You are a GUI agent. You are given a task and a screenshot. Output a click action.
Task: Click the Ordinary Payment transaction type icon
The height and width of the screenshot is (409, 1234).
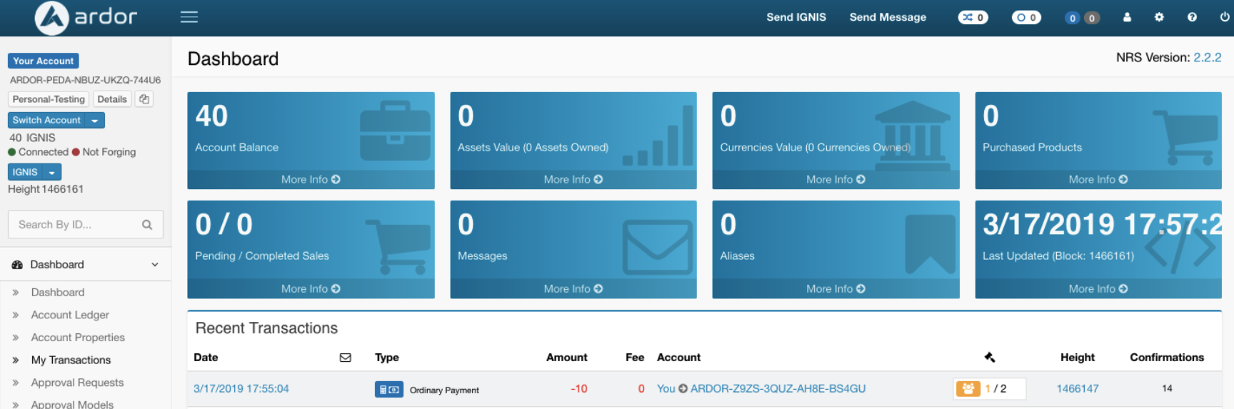(x=388, y=390)
